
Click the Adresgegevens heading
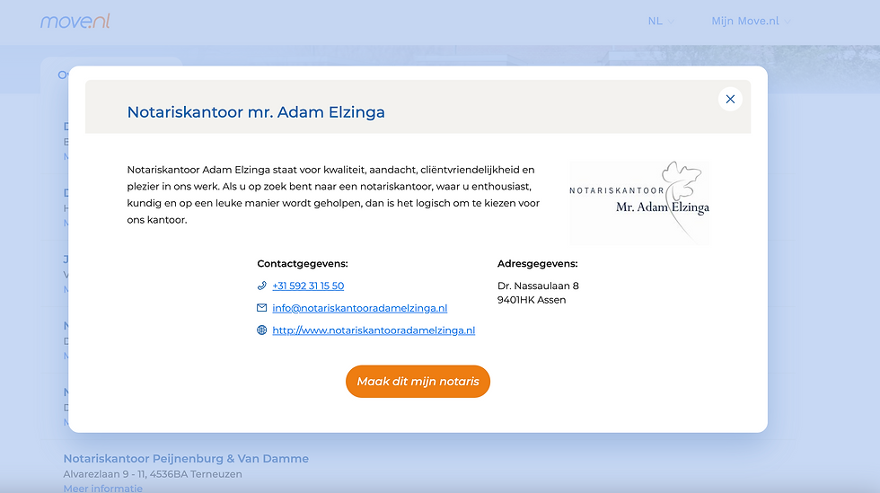[538, 263]
